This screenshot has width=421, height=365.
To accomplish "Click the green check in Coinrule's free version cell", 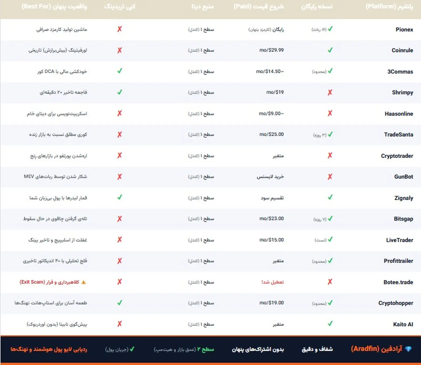I will [x=330, y=50].
